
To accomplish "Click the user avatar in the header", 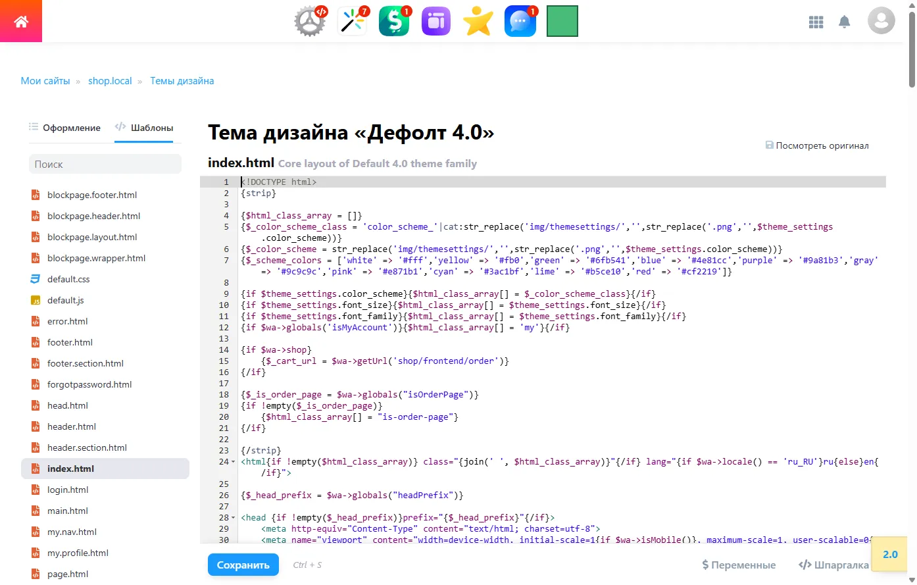I will pos(881,20).
